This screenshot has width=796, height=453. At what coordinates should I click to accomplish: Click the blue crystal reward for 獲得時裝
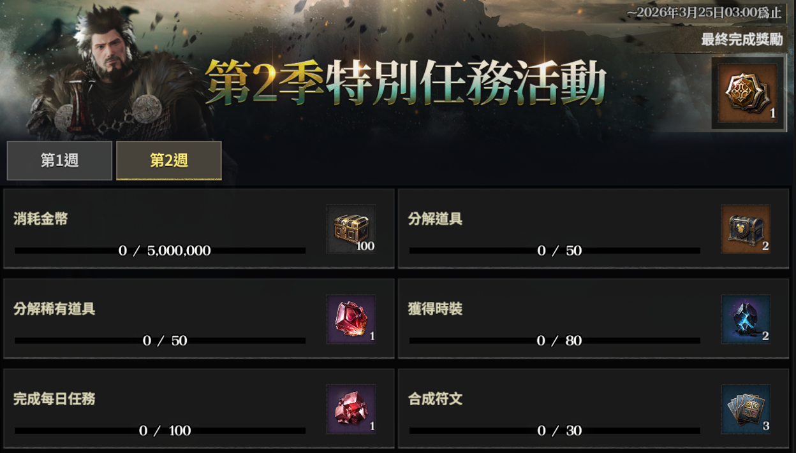tap(746, 319)
